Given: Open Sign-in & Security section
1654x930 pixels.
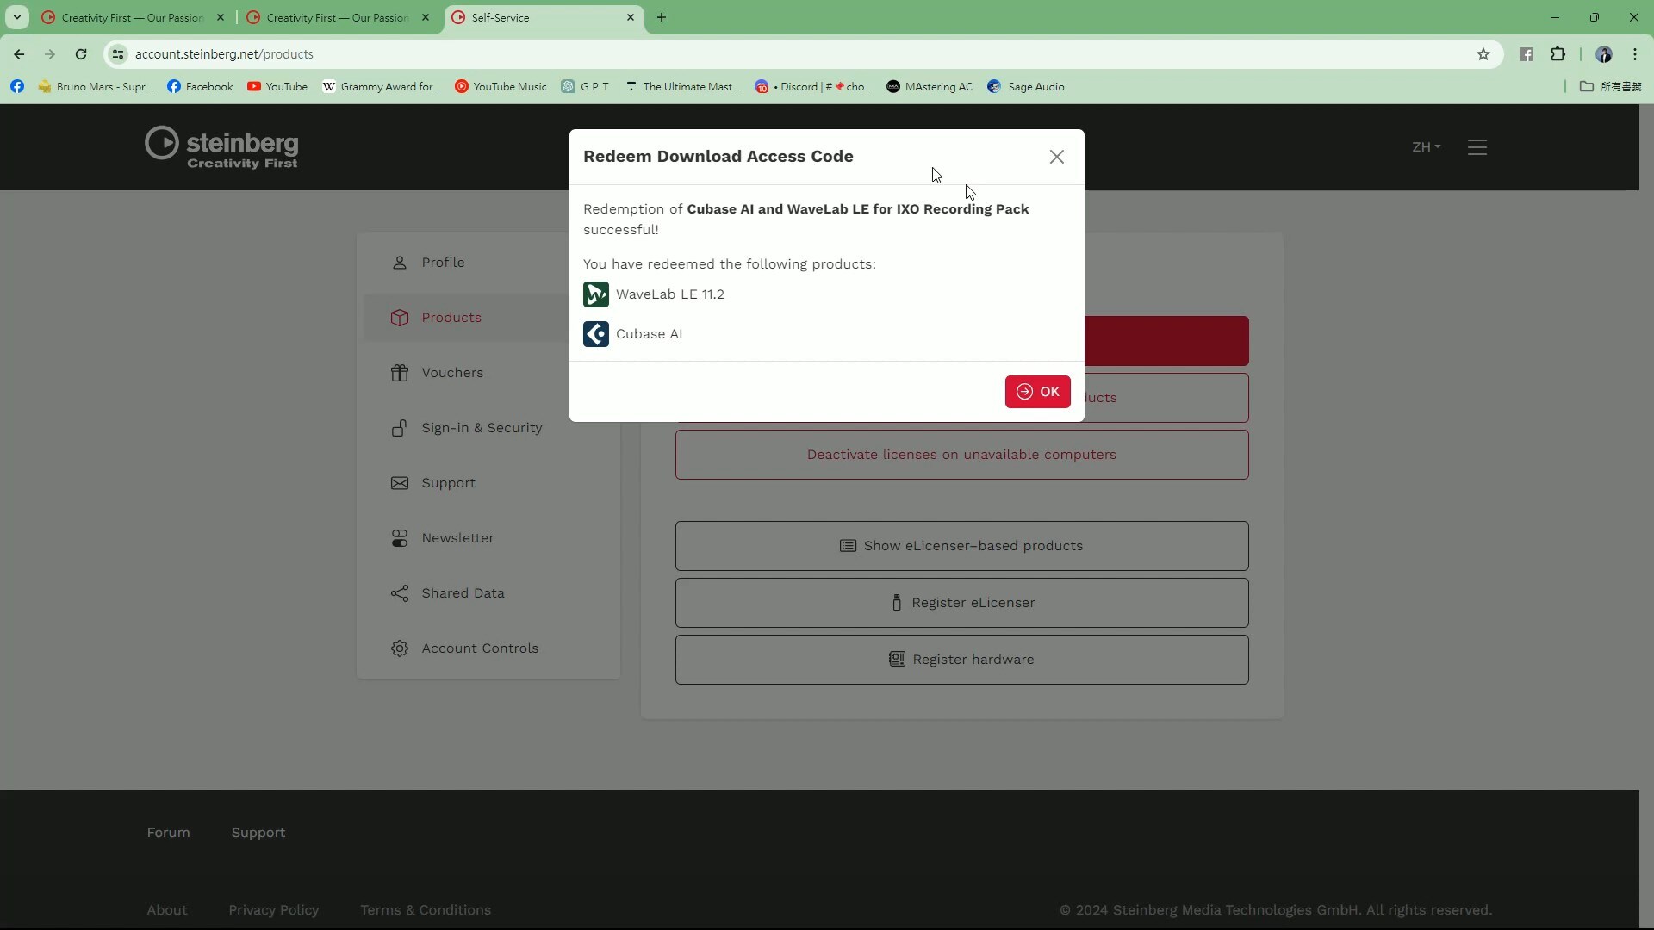Looking at the screenshot, I should click(481, 428).
